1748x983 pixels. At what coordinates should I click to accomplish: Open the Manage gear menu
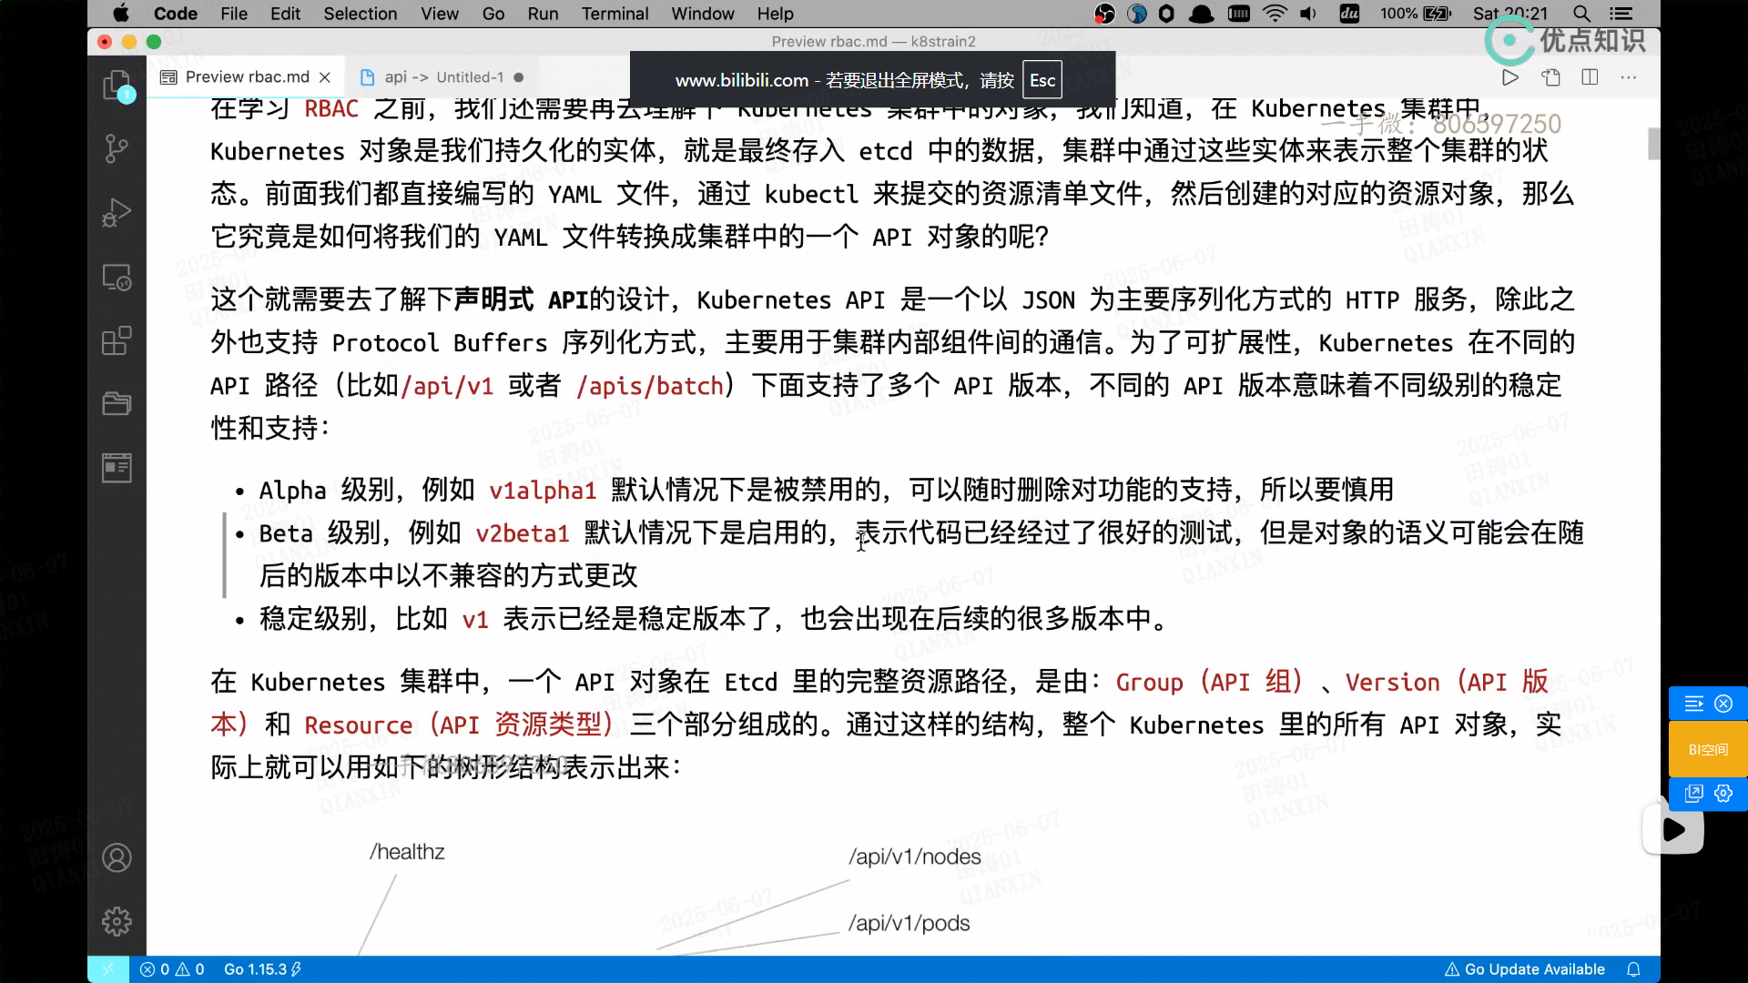[x=117, y=921]
